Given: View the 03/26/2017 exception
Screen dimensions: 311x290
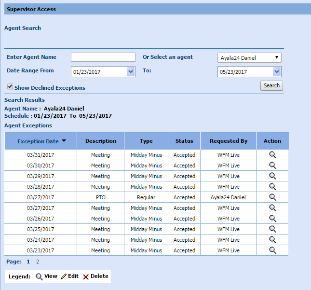Looking at the screenshot, I should (x=272, y=219).
